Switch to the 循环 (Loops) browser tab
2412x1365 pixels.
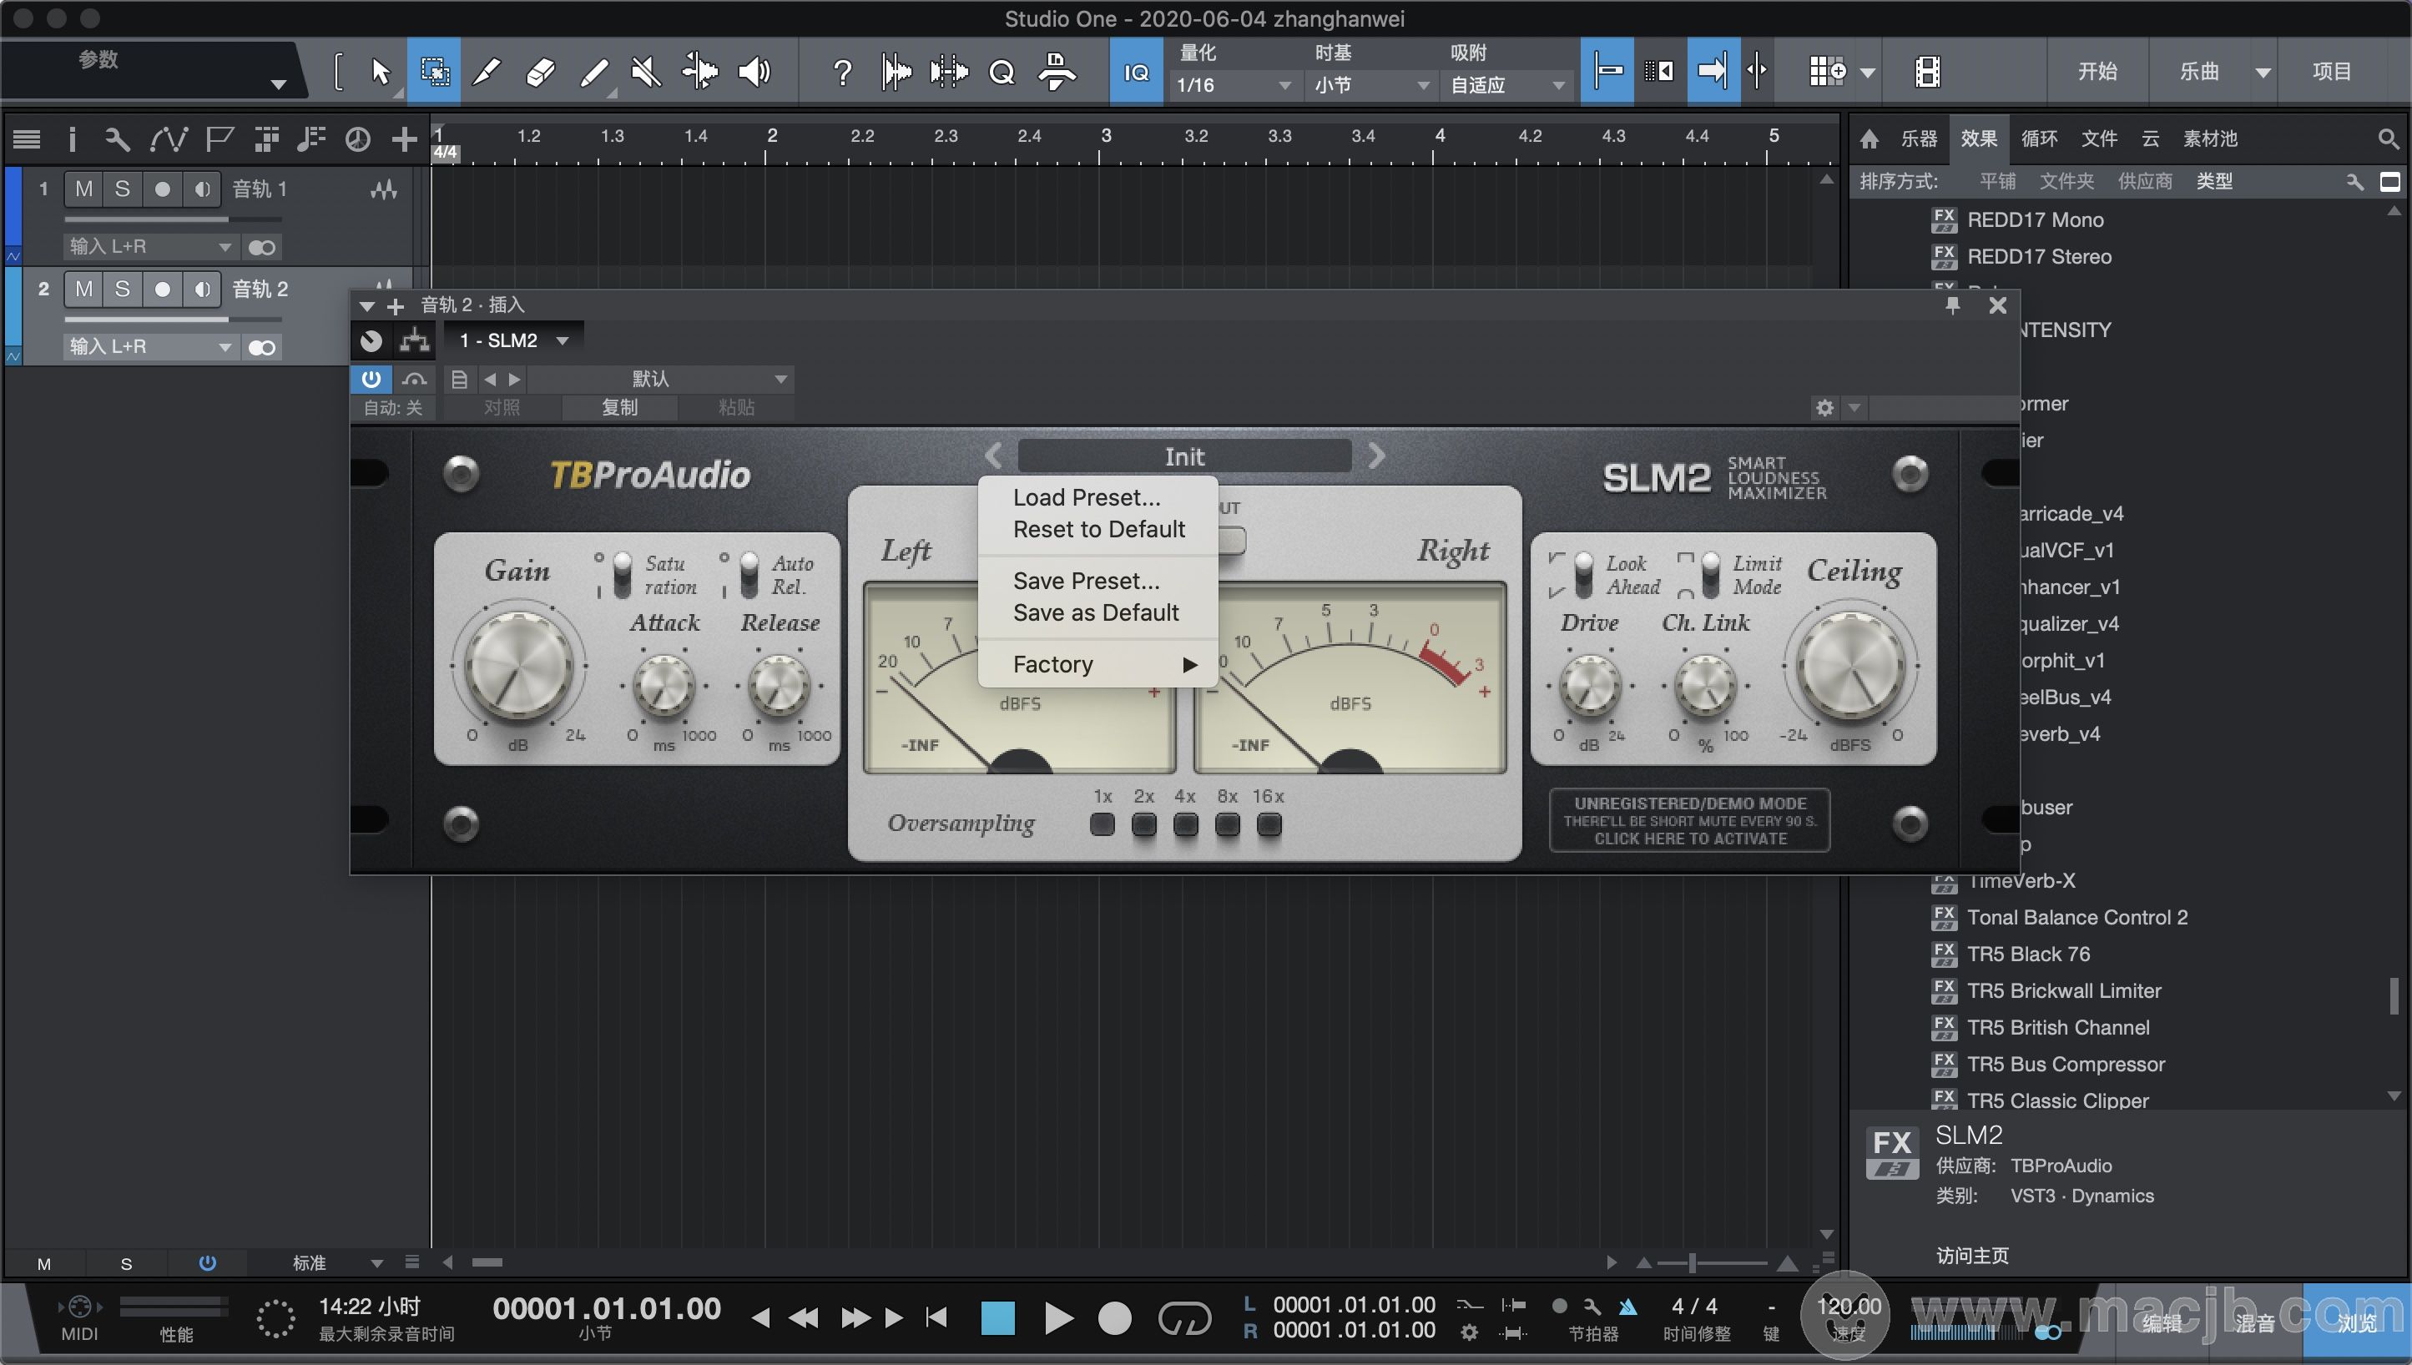point(2039,139)
